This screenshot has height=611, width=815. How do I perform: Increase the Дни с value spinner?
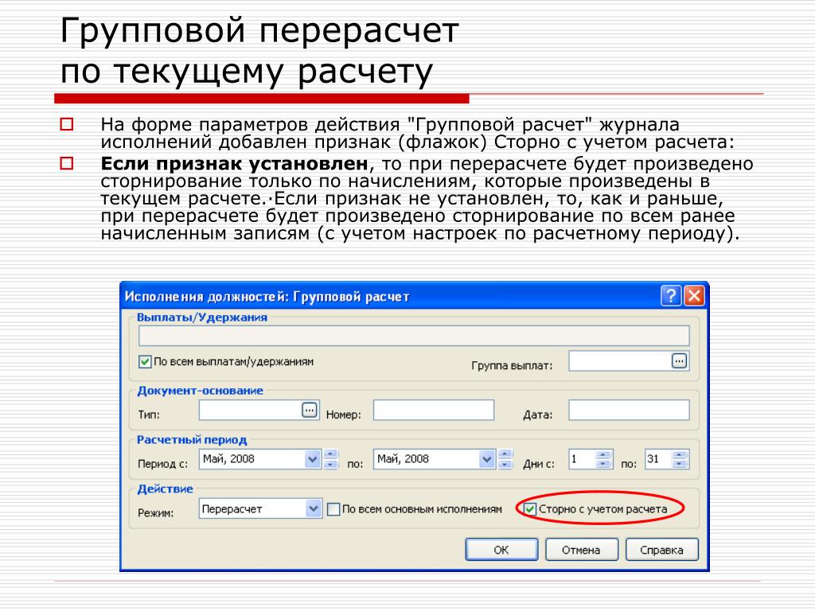[x=603, y=454]
